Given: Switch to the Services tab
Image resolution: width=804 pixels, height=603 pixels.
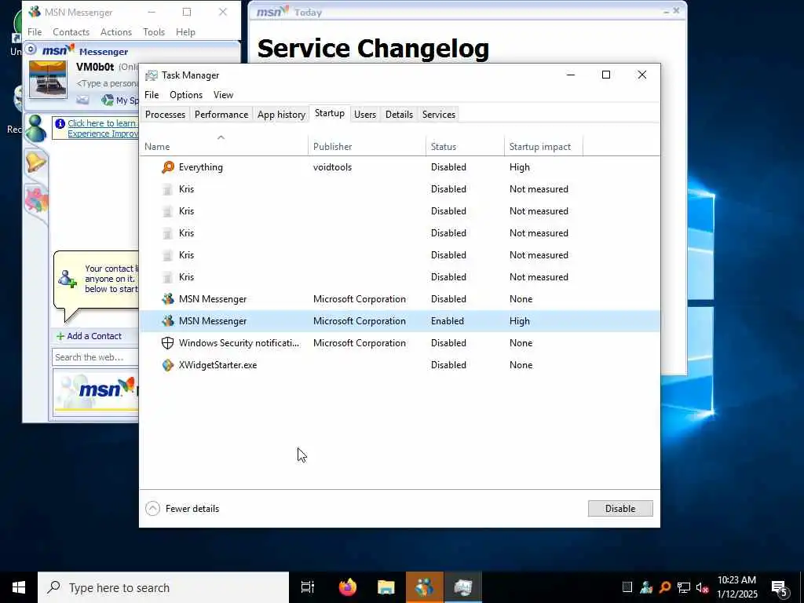Looking at the screenshot, I should click(439, 115).
